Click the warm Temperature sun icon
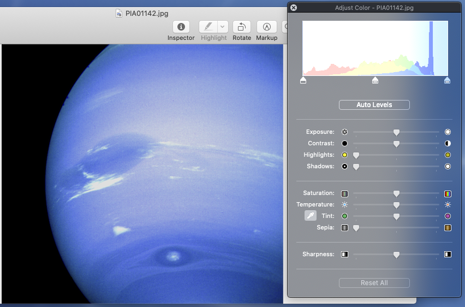The image size is (465, 307). [x=448, y=205]
